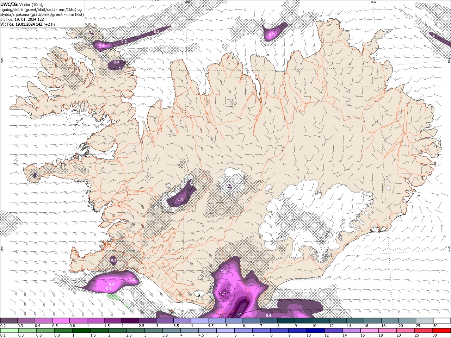Select purple-row swatch between 0.5 and 0.8
Viewport: 451px width, 338px height.
click(61, 321)
